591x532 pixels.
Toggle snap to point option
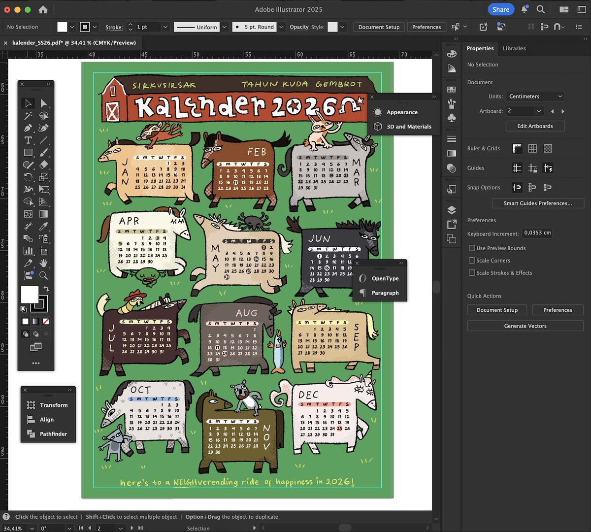click(517, 187)
